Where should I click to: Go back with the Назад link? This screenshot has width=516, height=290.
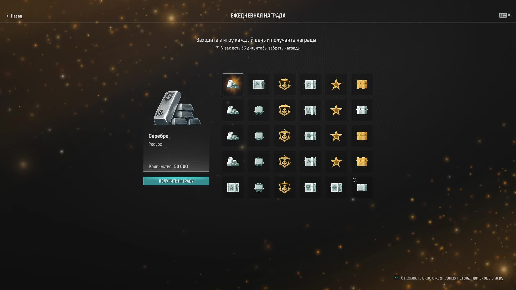click(x=14, y=16)
